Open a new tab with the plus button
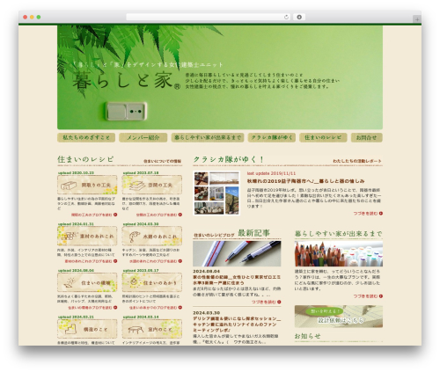440x372 pixels. [417, 19]
